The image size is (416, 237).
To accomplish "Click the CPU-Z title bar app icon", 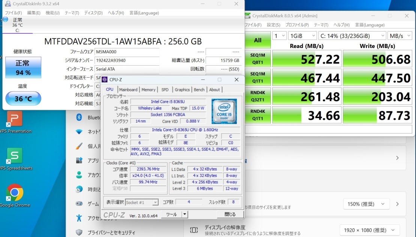I will (105, 79).
